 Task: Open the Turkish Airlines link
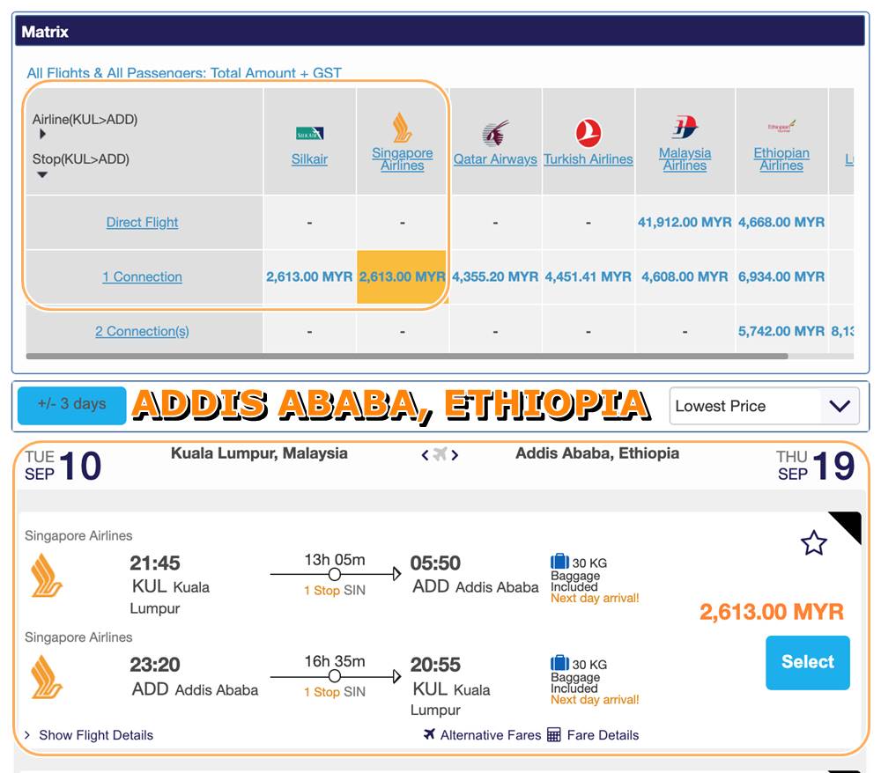(589, 159)
